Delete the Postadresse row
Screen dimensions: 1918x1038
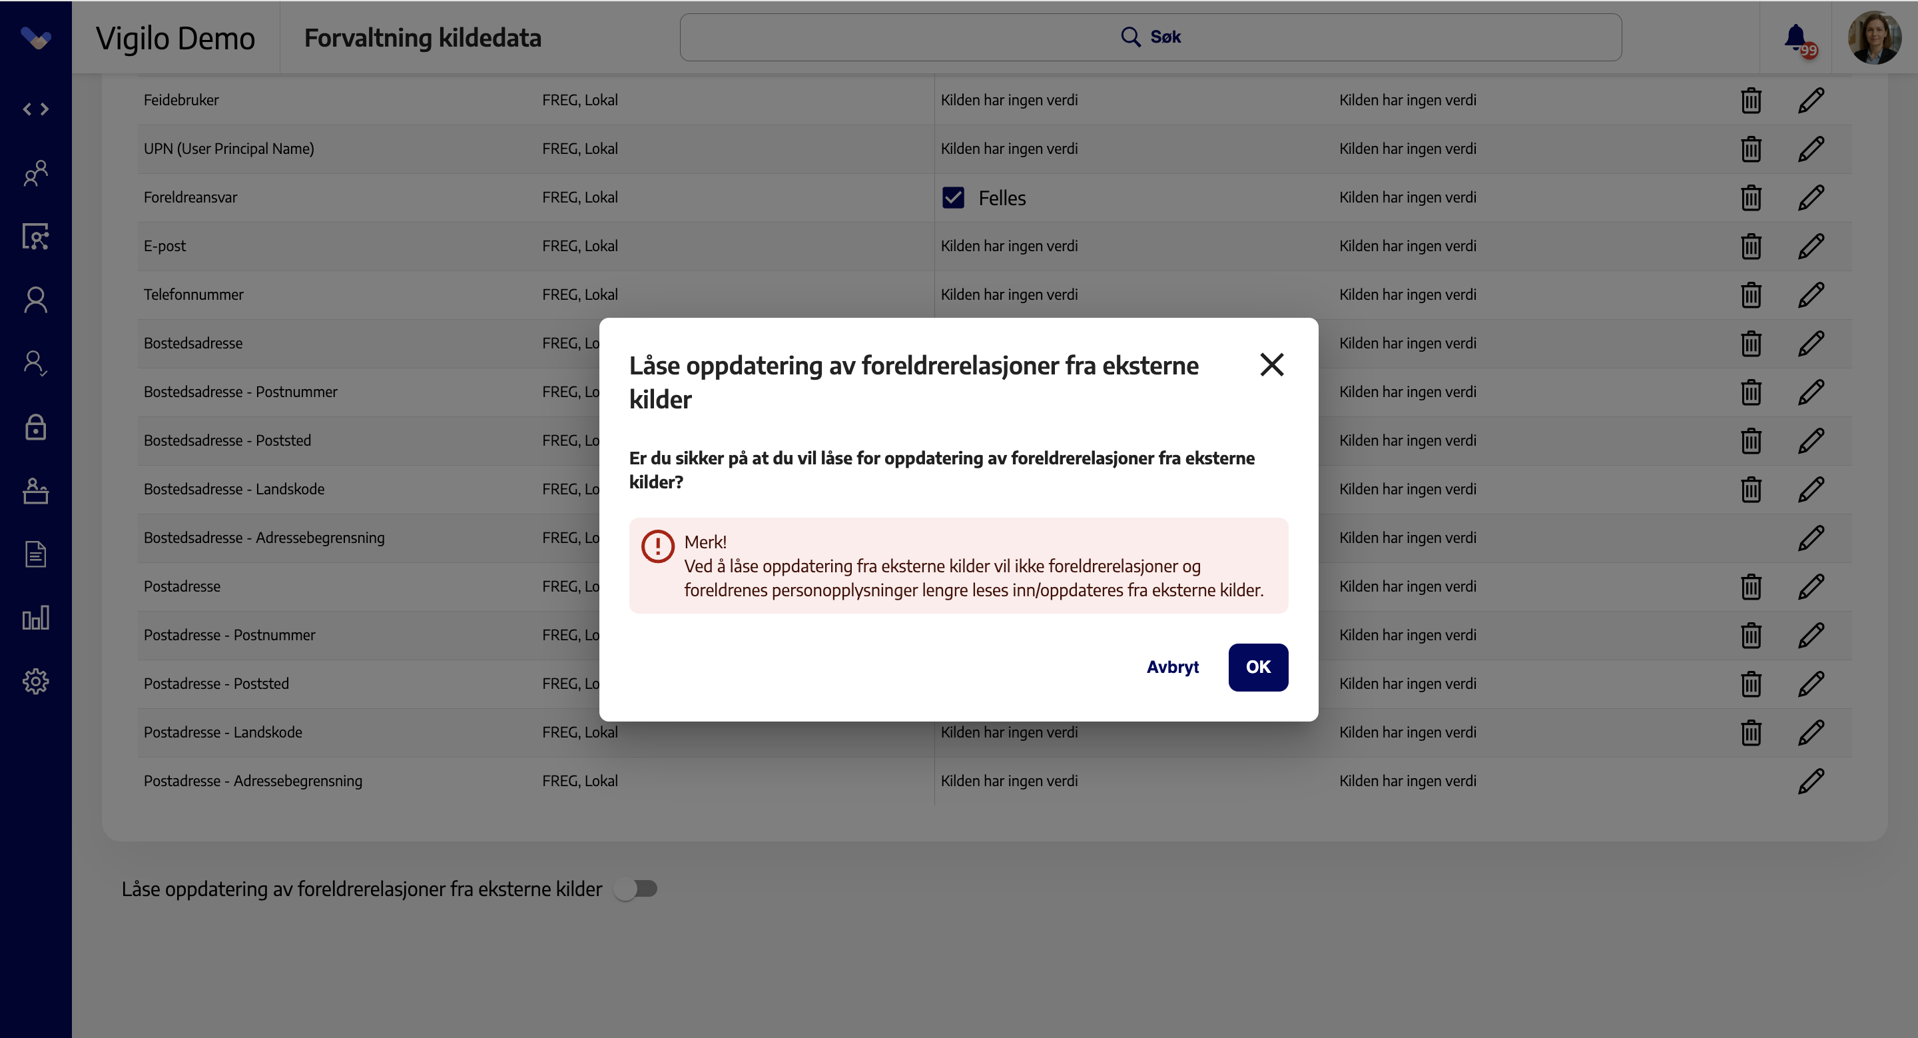1752,587
